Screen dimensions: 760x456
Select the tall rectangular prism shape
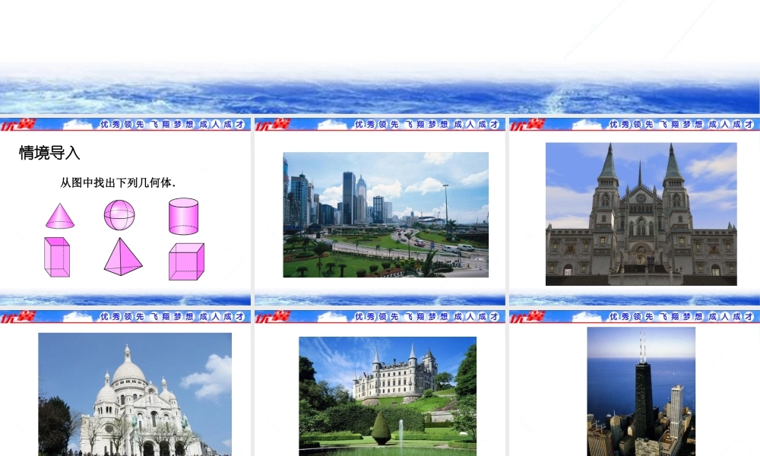[x=57, y=257]
